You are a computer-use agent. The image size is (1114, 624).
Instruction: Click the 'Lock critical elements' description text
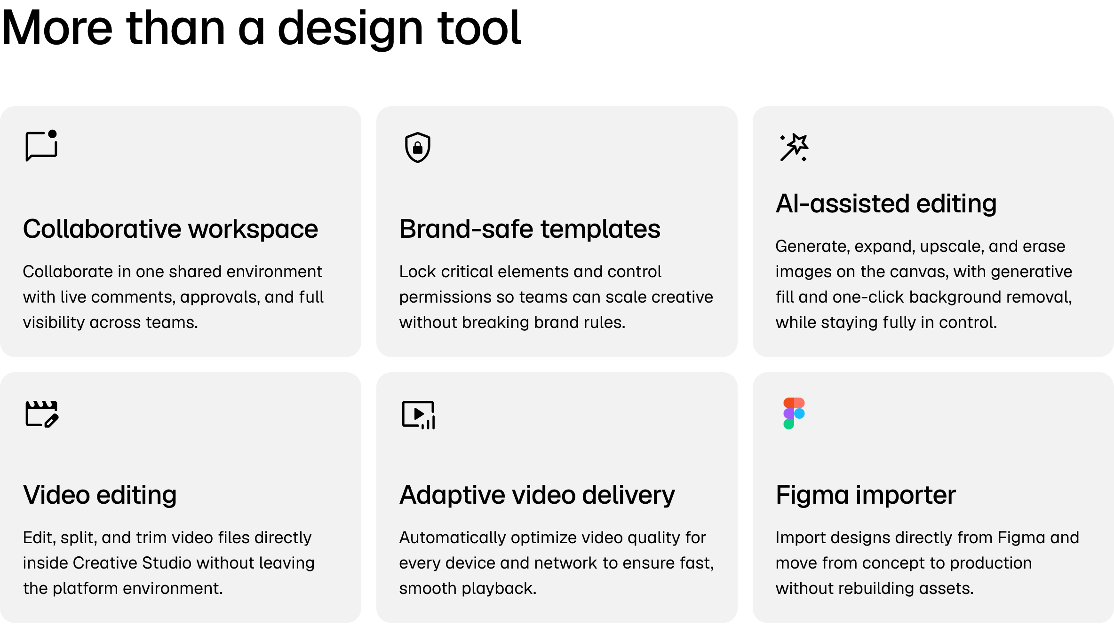(556, 297)
